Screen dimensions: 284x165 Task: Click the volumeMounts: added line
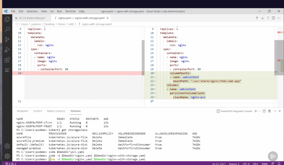click(x=180, y=73)
